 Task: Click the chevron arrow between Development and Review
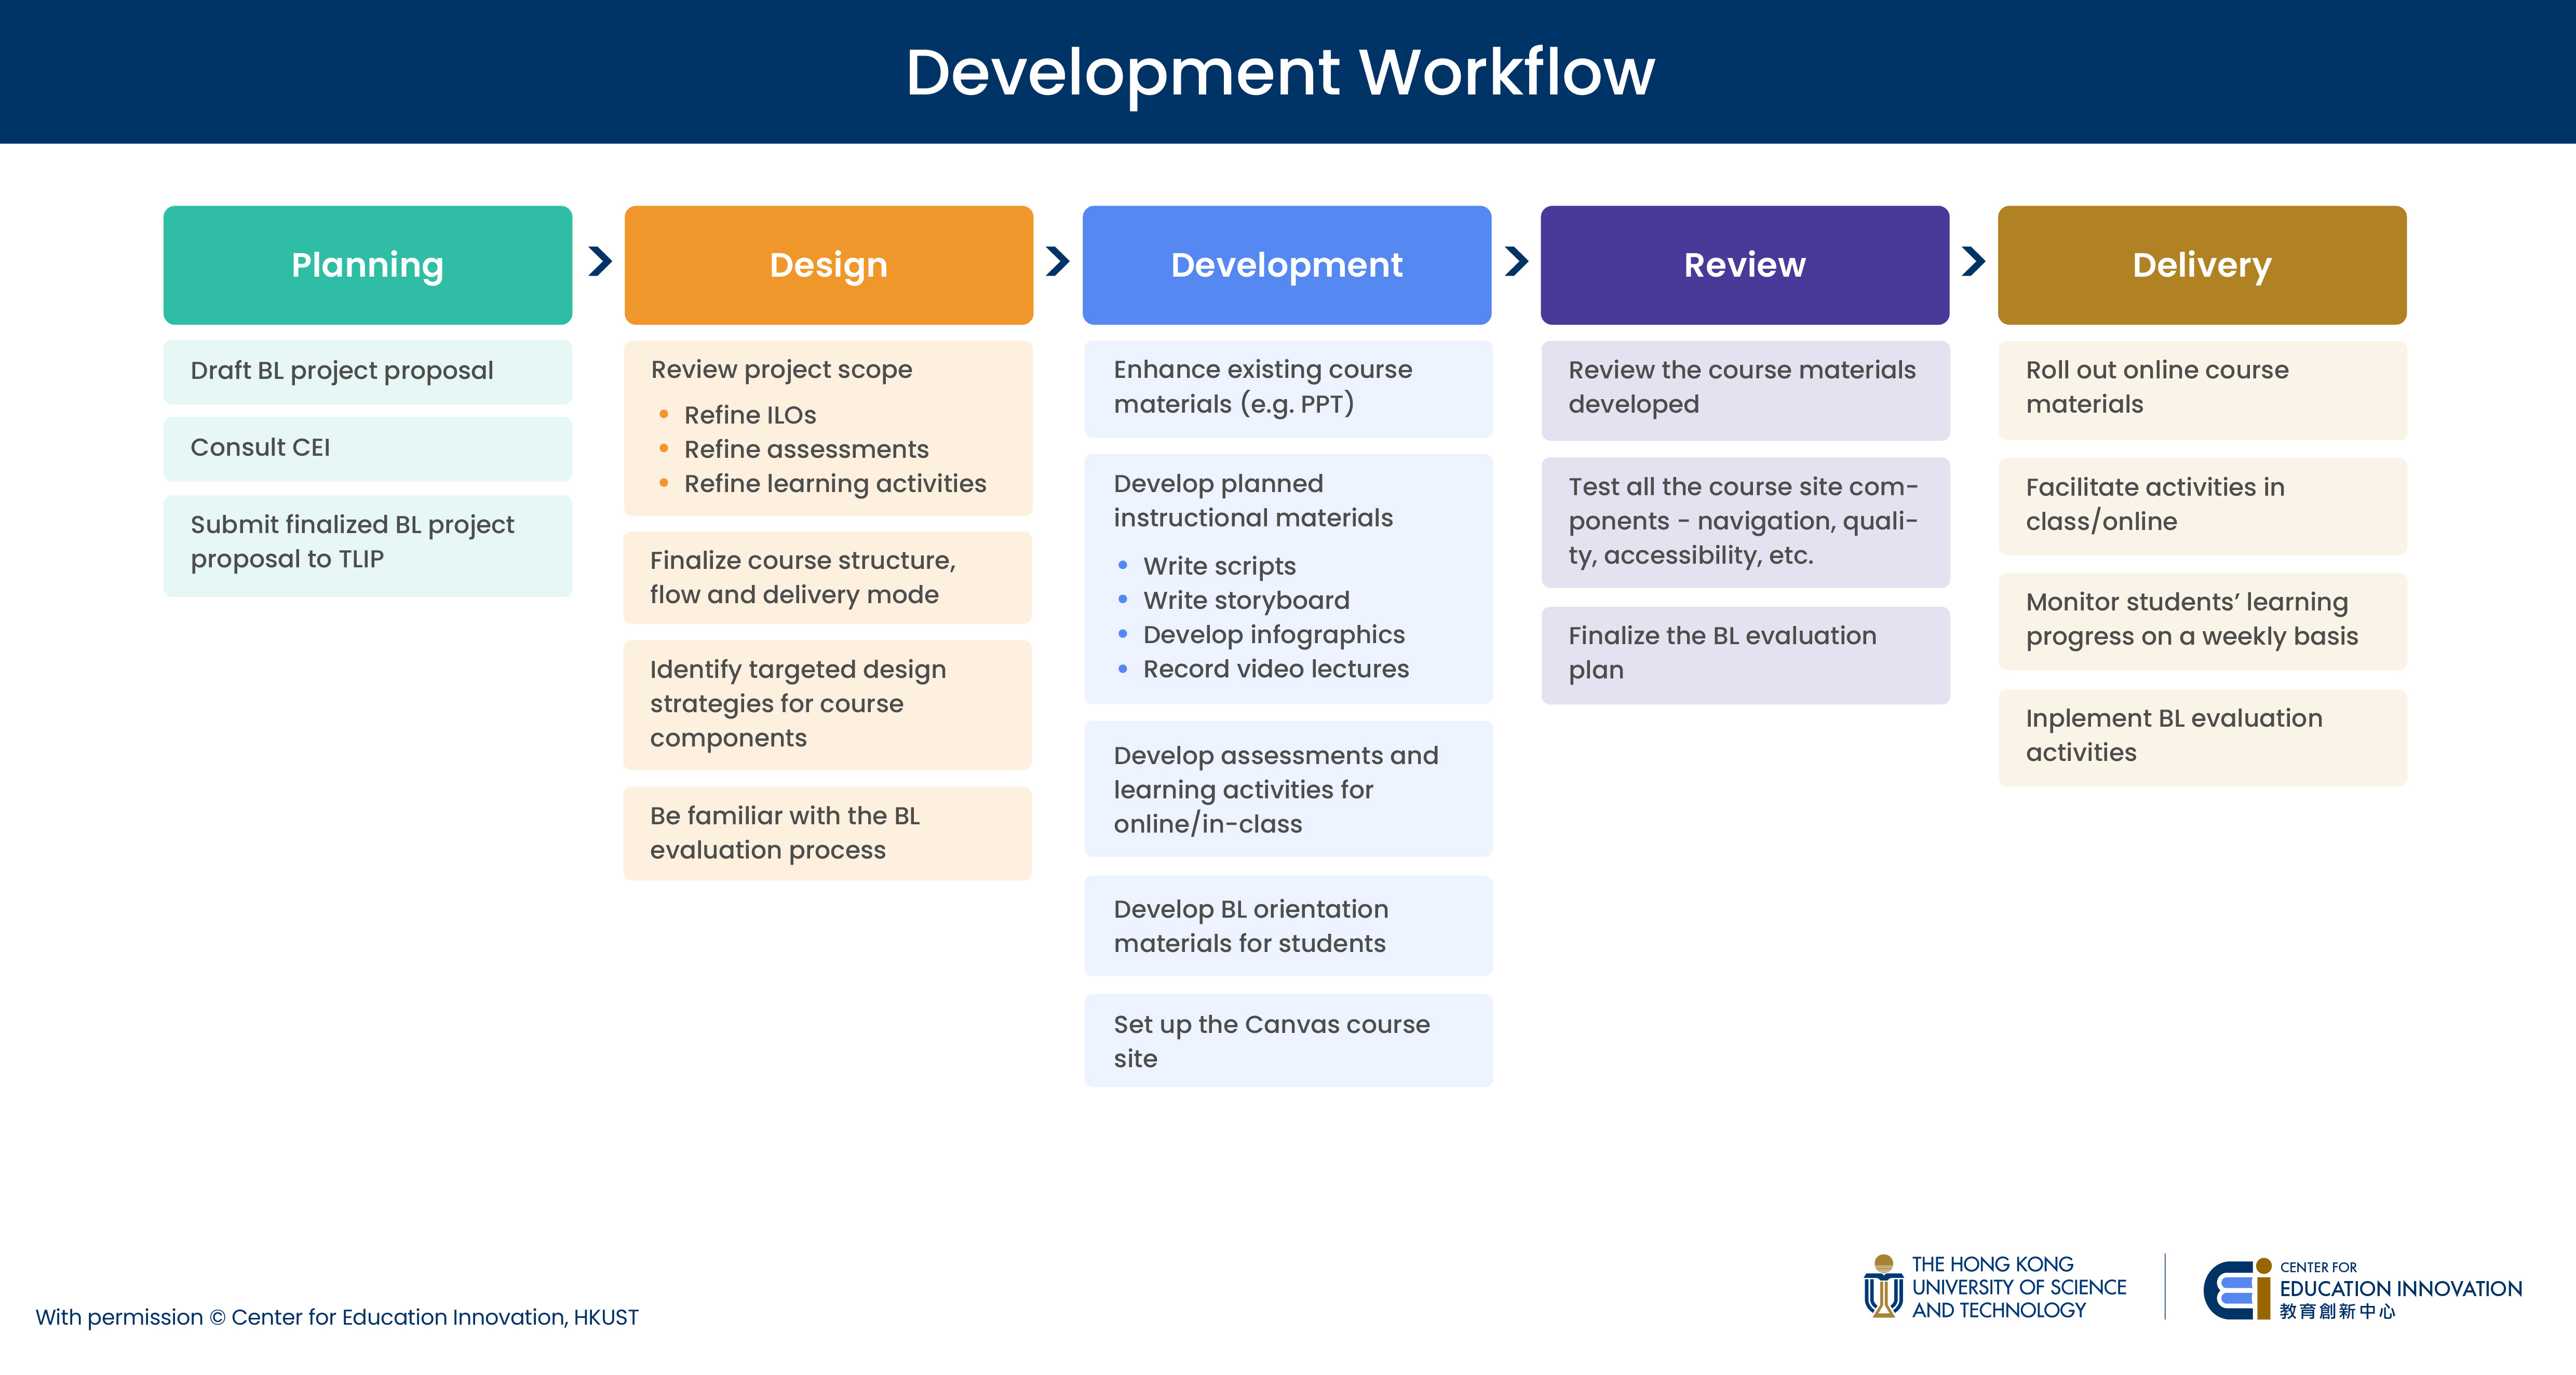point(1516,261)
